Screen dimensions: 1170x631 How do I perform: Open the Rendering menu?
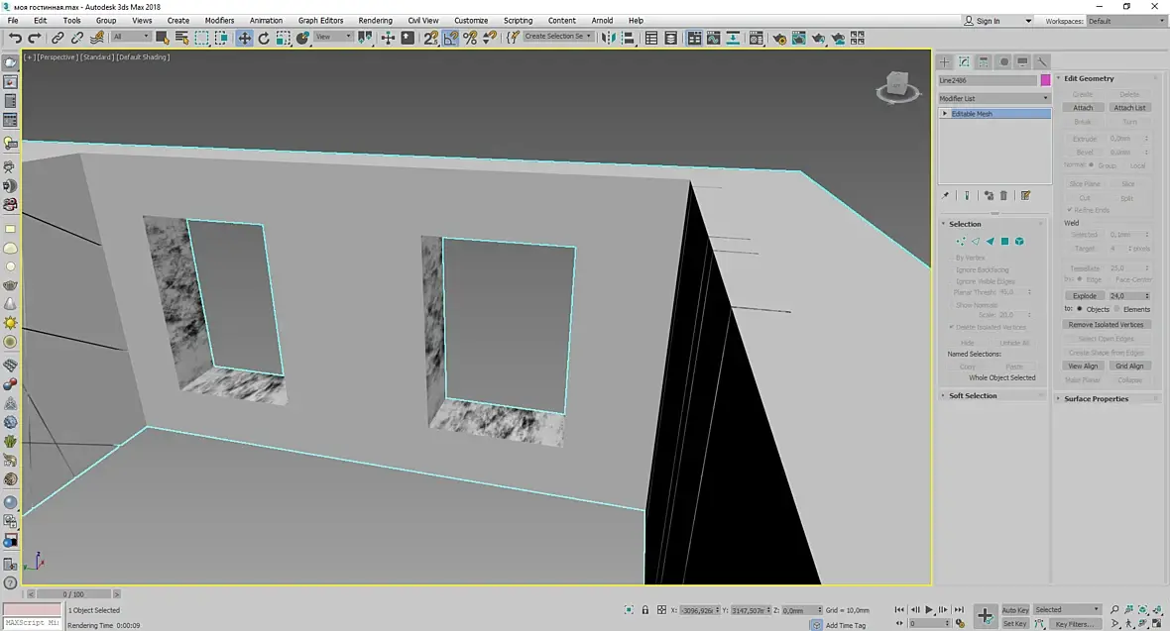tap(375, 20)
